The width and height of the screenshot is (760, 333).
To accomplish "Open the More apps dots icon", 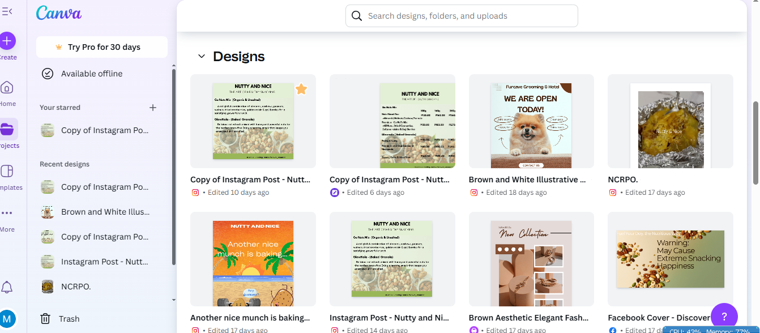I will pyautogui.click(x=7, y=214).
